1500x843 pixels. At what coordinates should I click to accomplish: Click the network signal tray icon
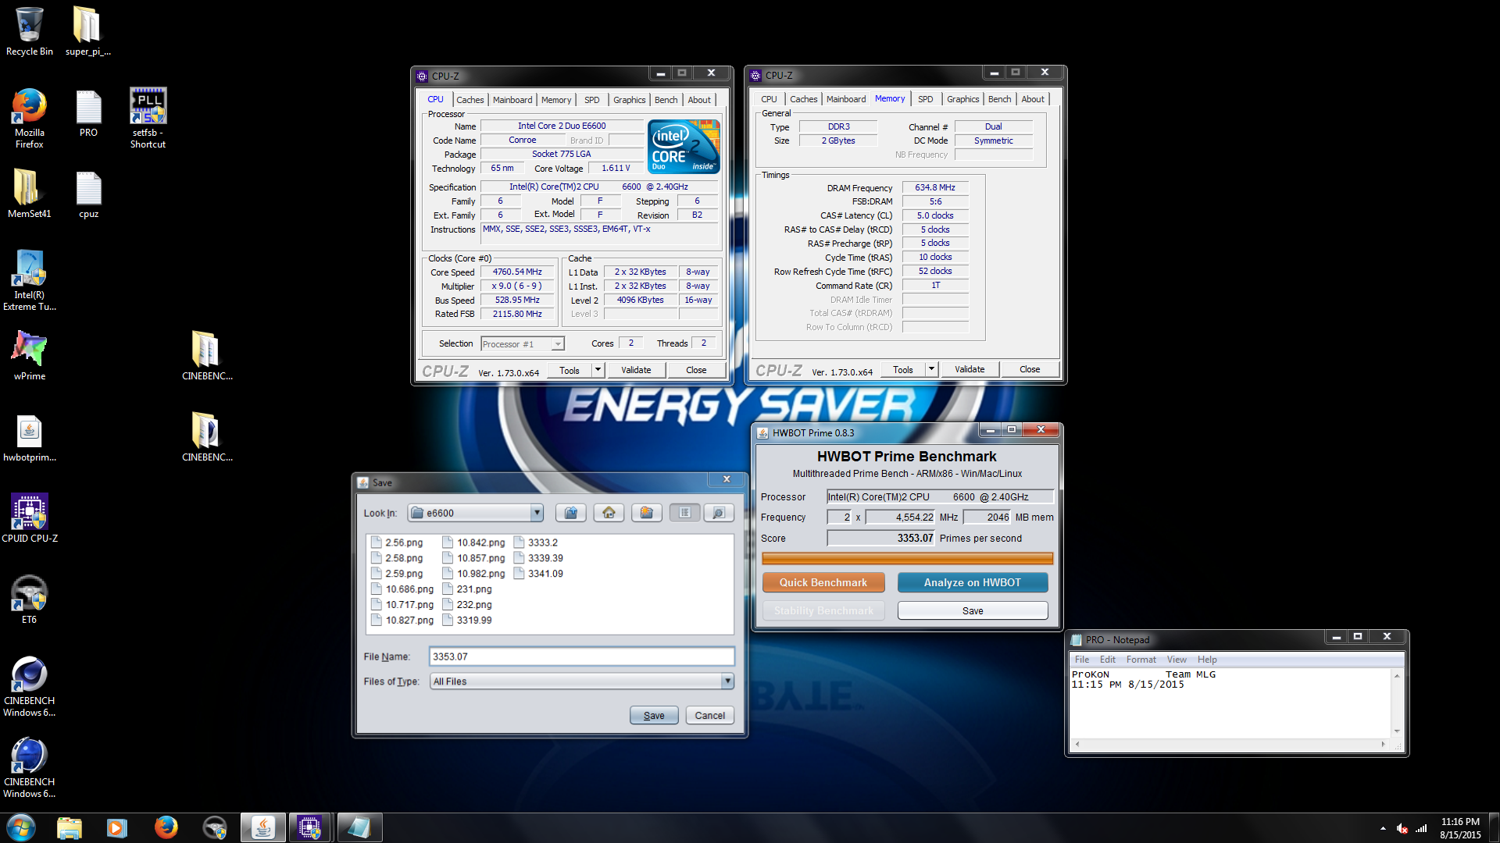click(x=1422, y=828)
